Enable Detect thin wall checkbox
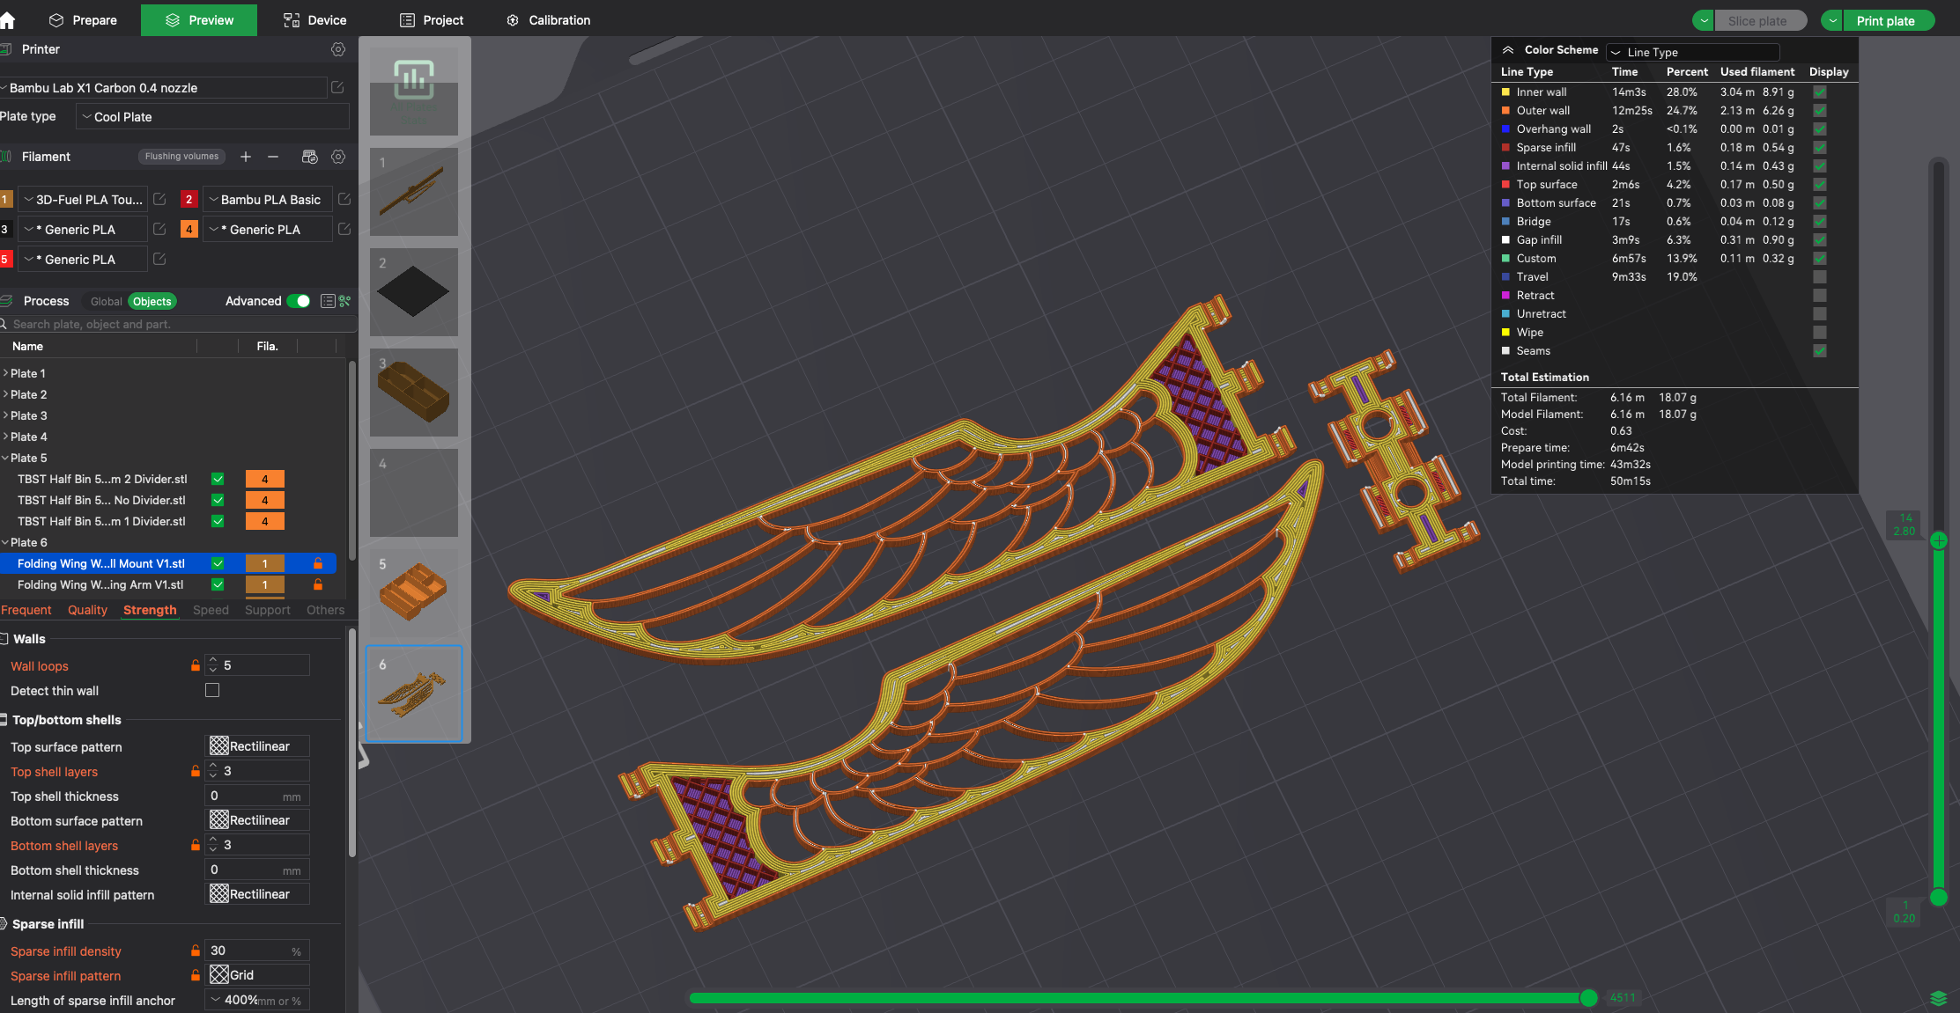 point(212,691)
